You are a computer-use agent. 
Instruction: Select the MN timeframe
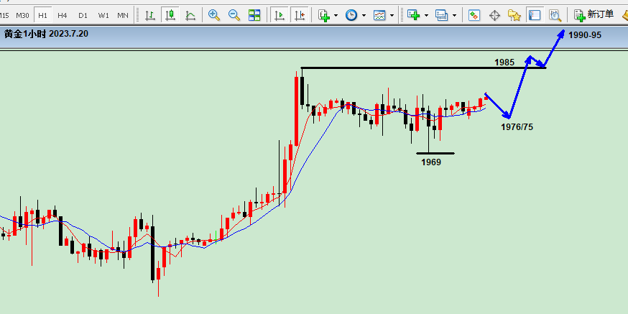click(x=123, y=16)
